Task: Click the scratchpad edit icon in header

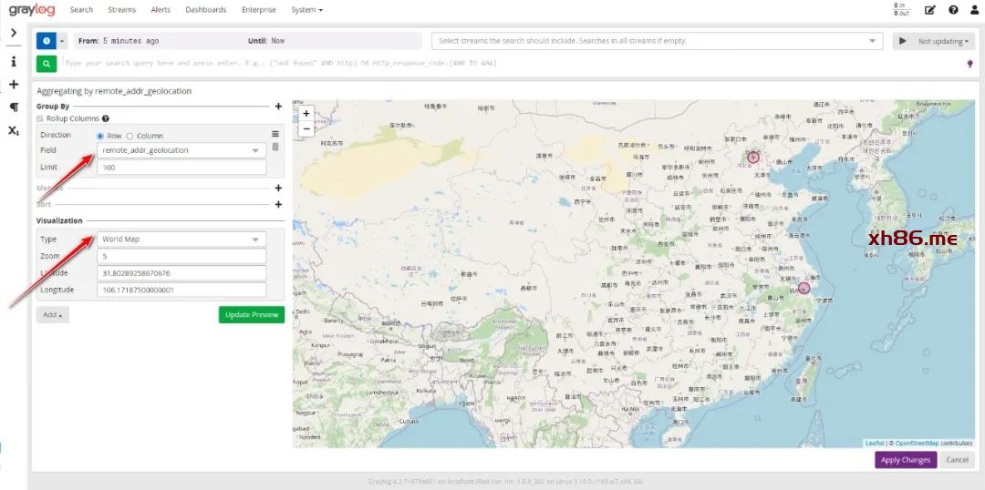Action: click(929, 10)
